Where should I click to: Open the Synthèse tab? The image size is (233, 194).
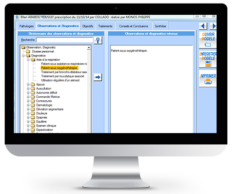(x=160, y=26)
